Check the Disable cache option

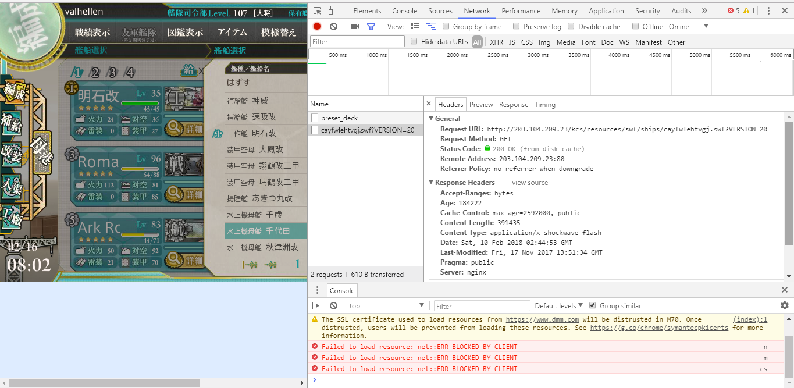[571, 26]
